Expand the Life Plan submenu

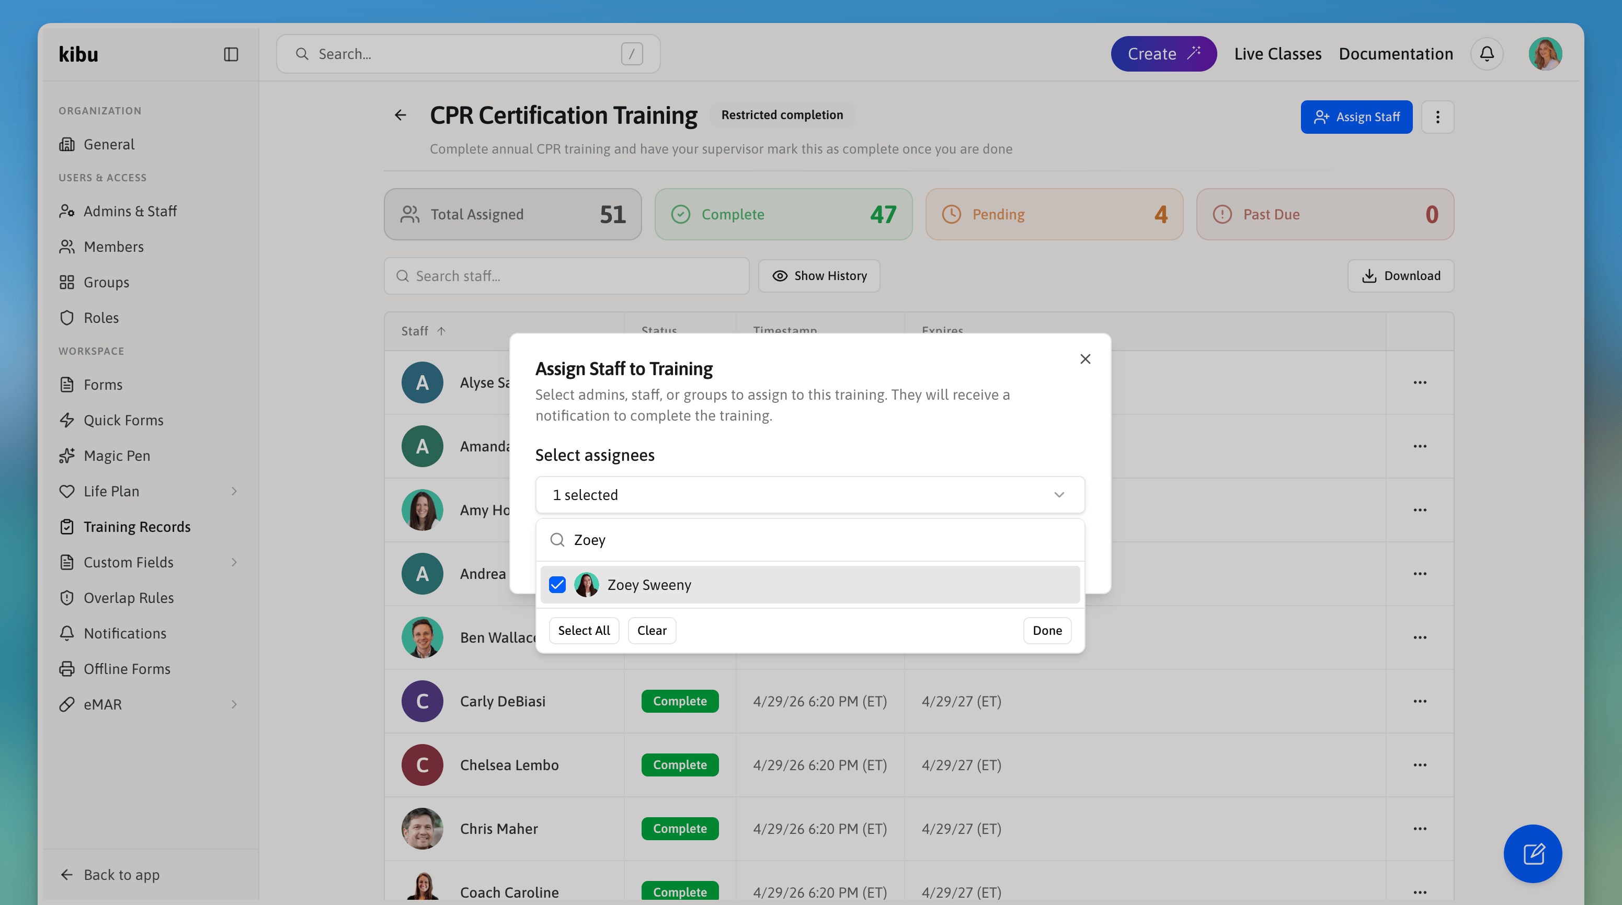click(234, 491)
